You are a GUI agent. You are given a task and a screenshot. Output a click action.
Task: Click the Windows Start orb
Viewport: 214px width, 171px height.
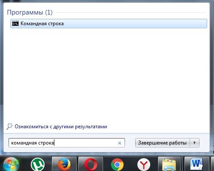click(11, 165)
